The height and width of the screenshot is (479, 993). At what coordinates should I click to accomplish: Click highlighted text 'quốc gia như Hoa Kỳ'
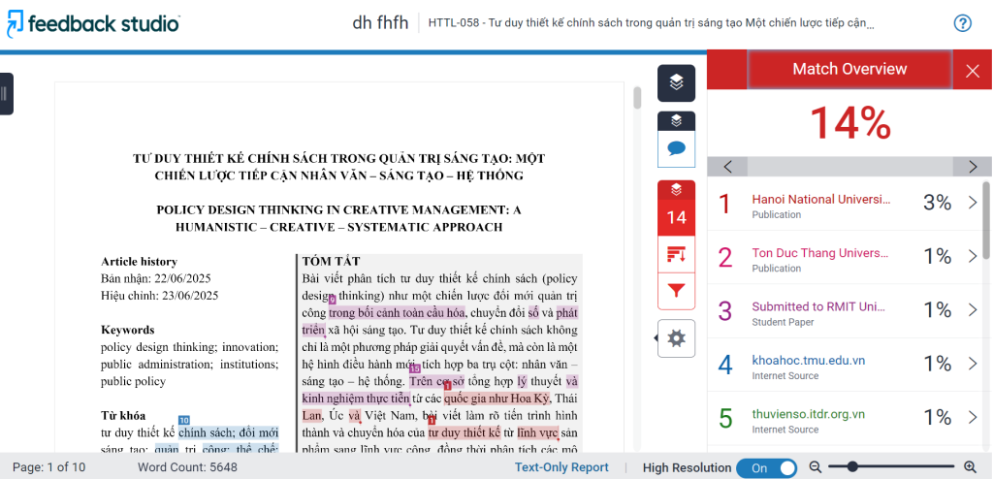pos(497,399)
